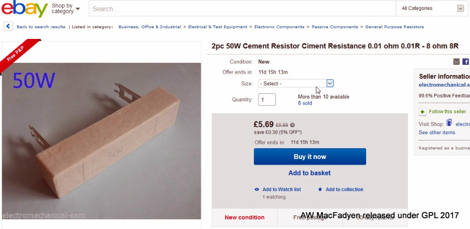Image resolution: width=470 pixels, height=229 pixels.
Task: Expand the All Categories dropdown
Action: tap(432, 8)
